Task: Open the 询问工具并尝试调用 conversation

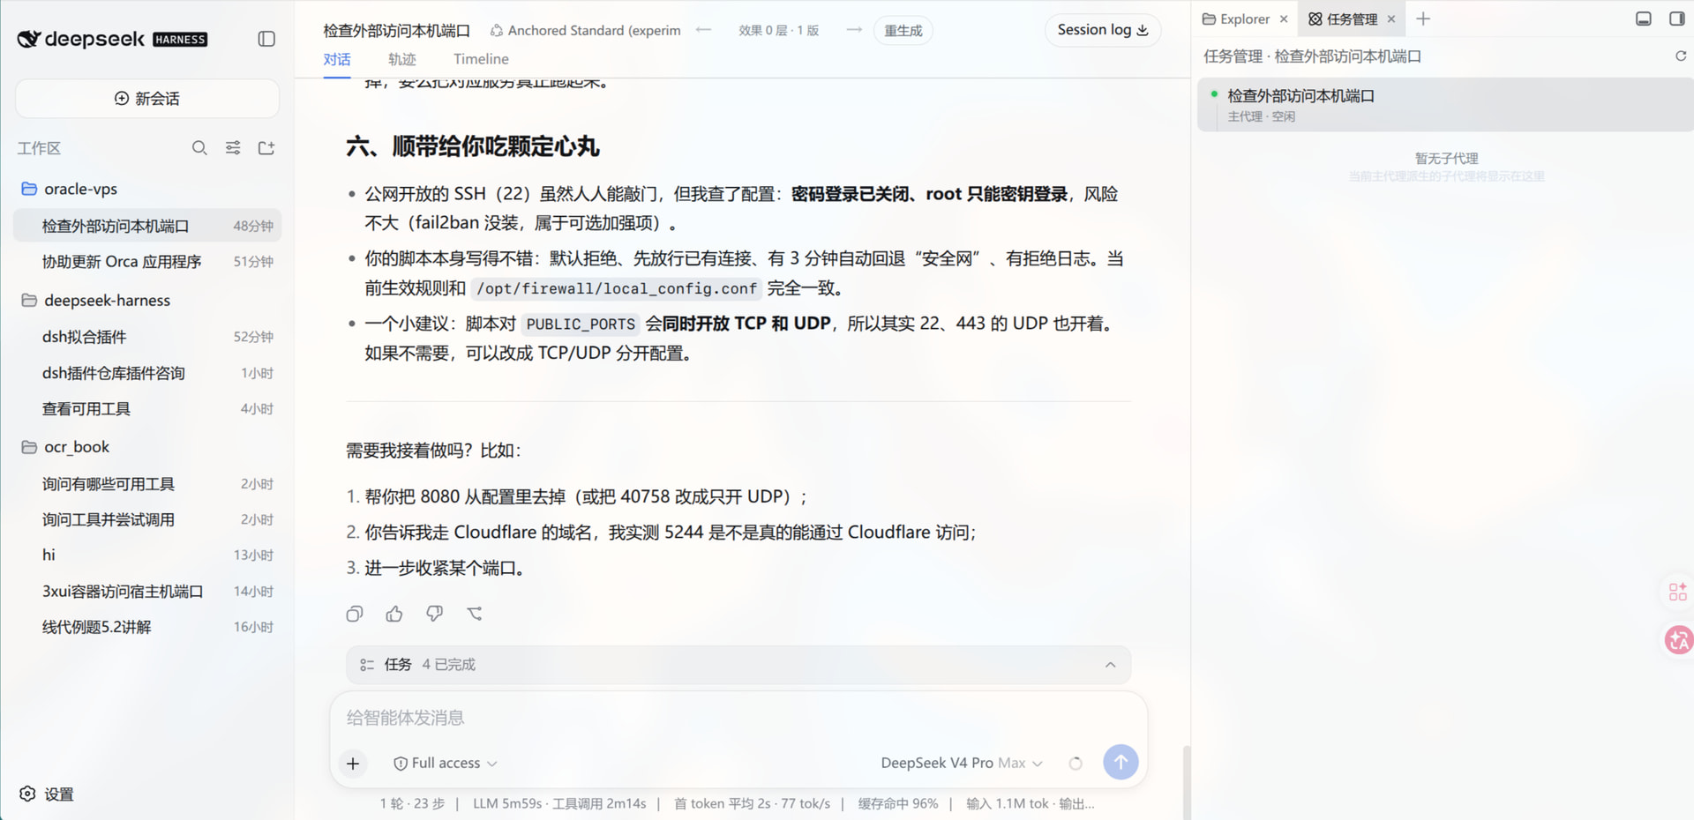Action: [147, 520]
